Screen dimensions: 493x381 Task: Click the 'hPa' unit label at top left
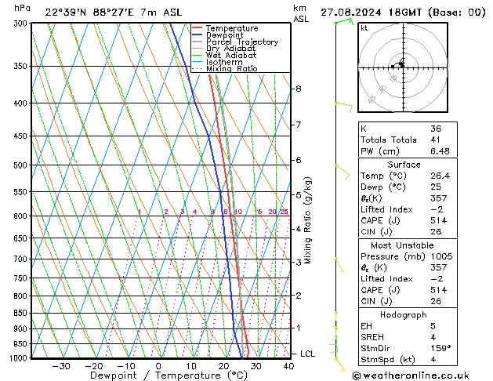pos(22,8)
